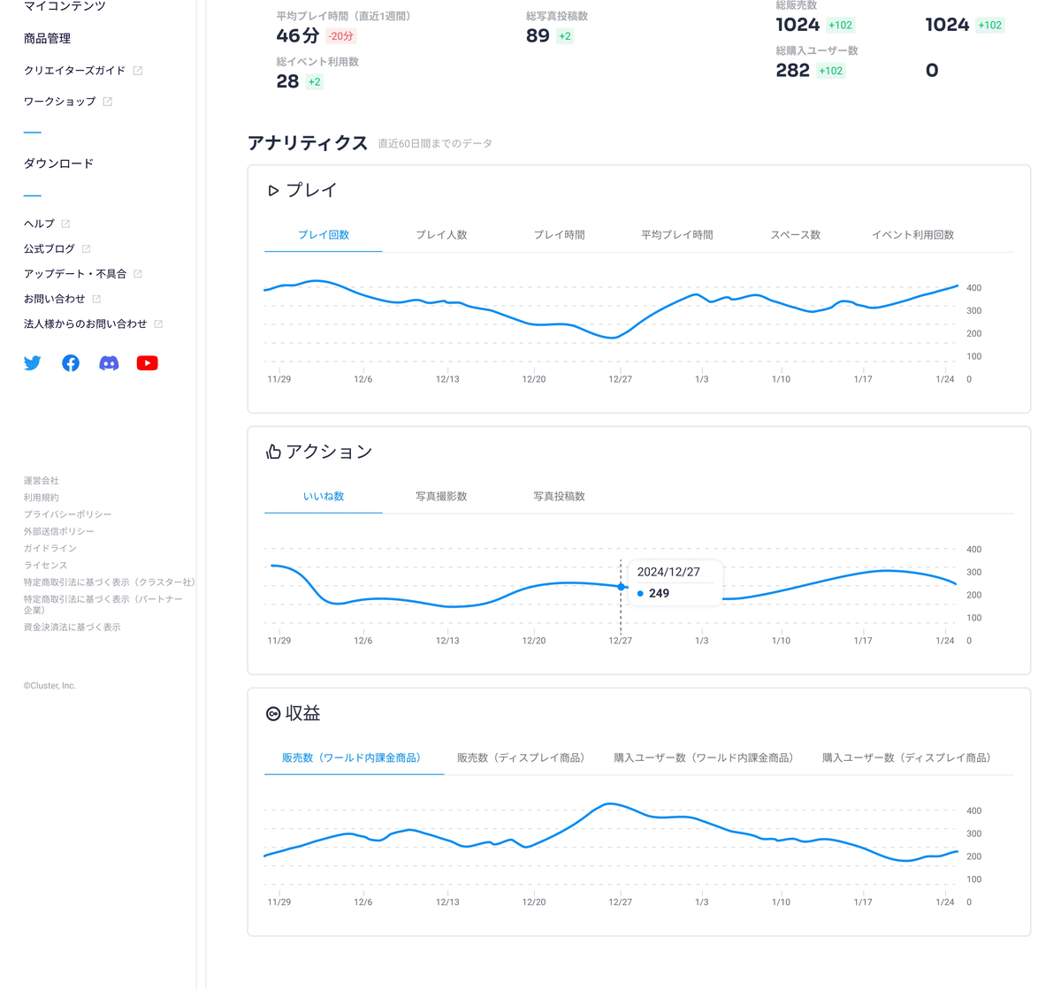This screenshot has width=1061, height=989.
Task: Go to ダウンロード page
Action: coord(58,164)
